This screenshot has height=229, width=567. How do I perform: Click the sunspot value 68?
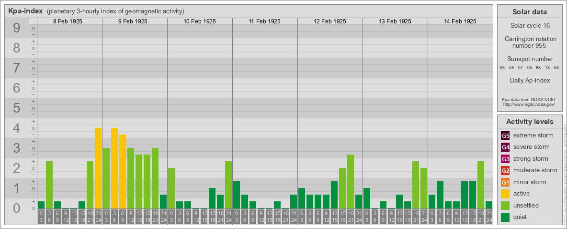[x=556, y=68]
